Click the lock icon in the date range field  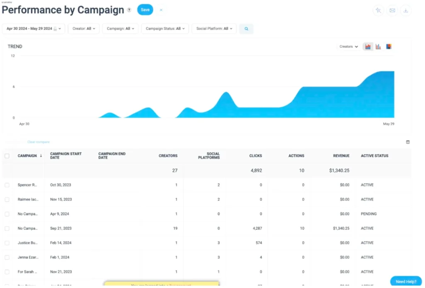point(54,29)
